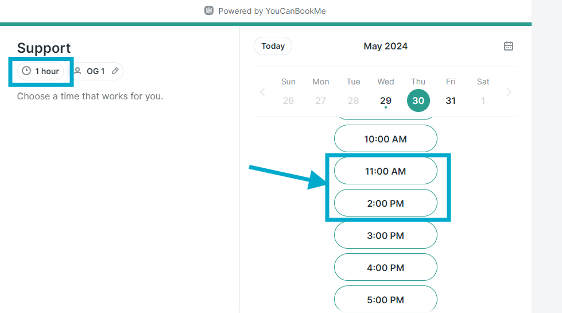Book the 11:00 AM time slot
The image size is (562, 313).
click(x=386, y=171)
